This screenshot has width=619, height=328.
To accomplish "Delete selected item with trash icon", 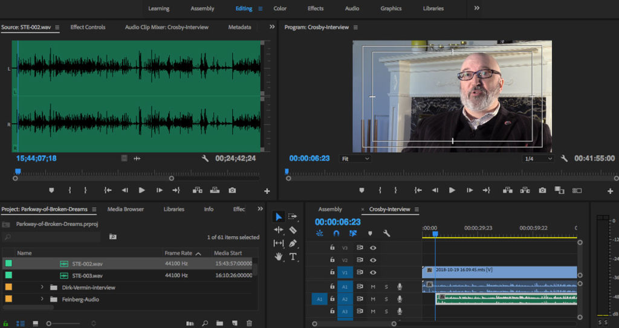I will pos(249,323).
